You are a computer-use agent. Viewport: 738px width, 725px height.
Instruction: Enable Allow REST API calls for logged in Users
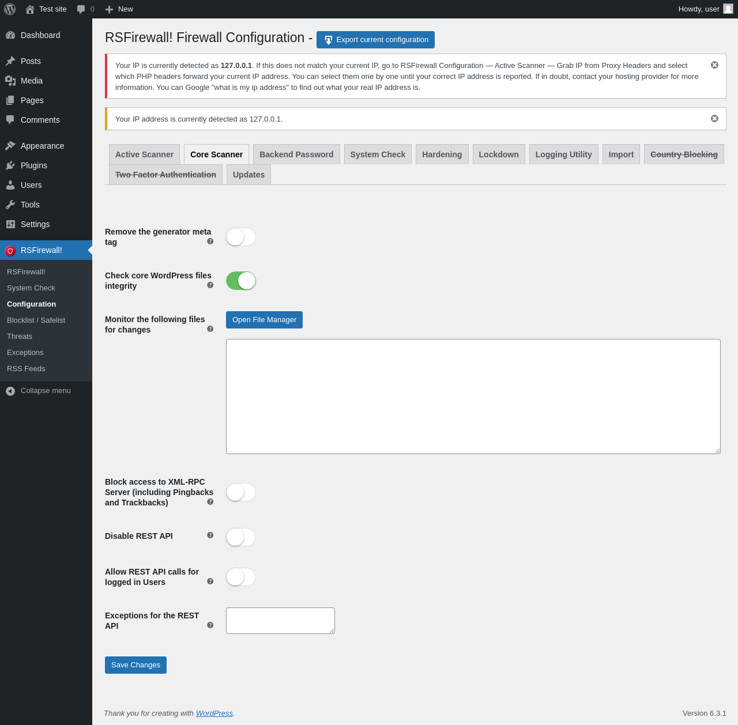click(241, 577)
